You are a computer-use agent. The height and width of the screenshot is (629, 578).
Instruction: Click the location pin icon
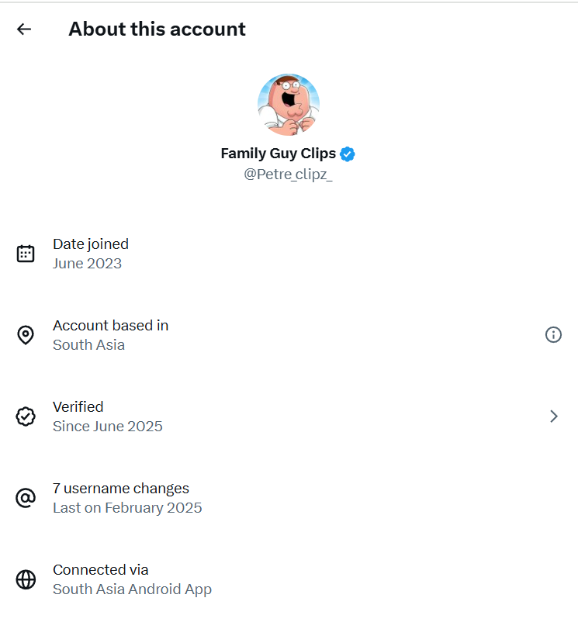[x=26, y=335]
